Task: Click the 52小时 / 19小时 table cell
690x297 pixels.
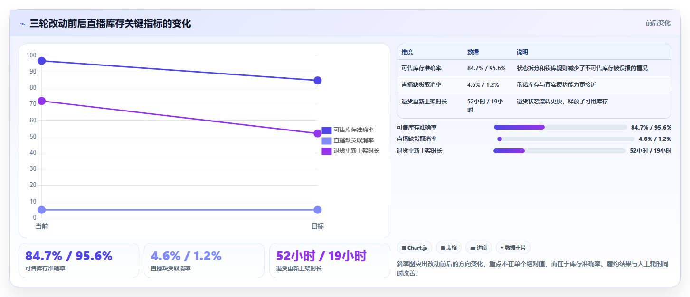Action: tap(485, 105)
